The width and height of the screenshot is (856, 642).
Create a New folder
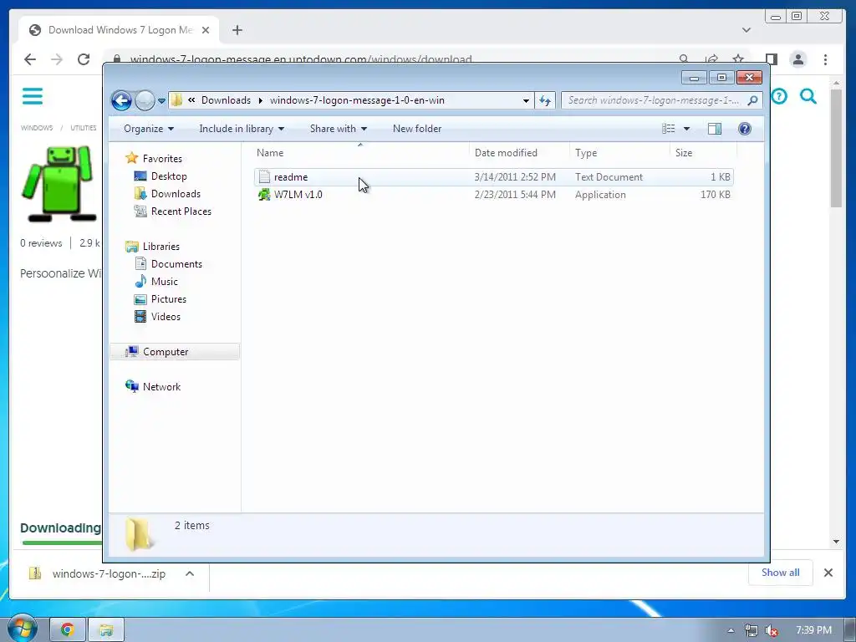(x=417, y=129)
